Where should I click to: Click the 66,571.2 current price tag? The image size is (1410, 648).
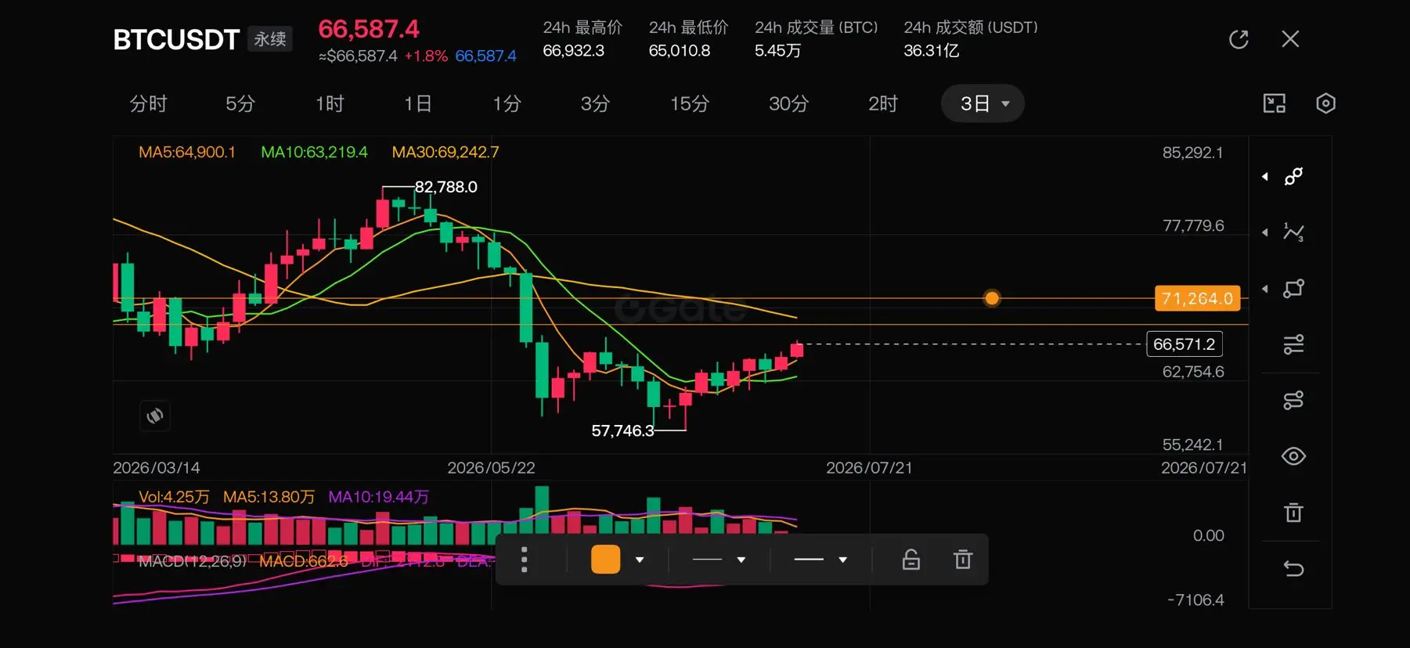pos(1185,344)
